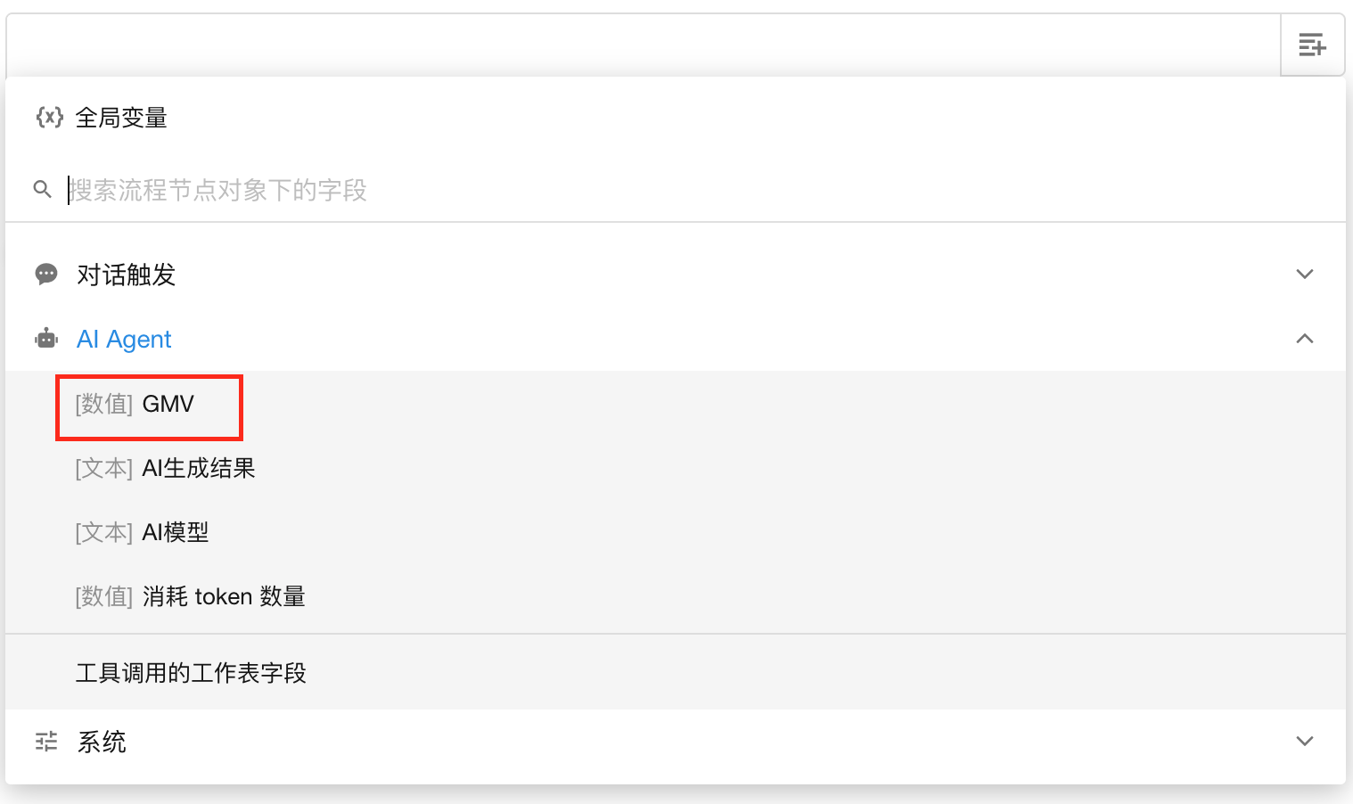Click the add-field list icon at top right
This screenshot has height=804, width=1353.
pyautogui.click(x=1311, y=45)
